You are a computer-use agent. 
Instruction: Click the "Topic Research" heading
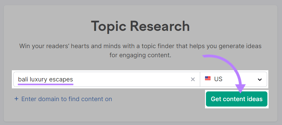coord(140,26)
